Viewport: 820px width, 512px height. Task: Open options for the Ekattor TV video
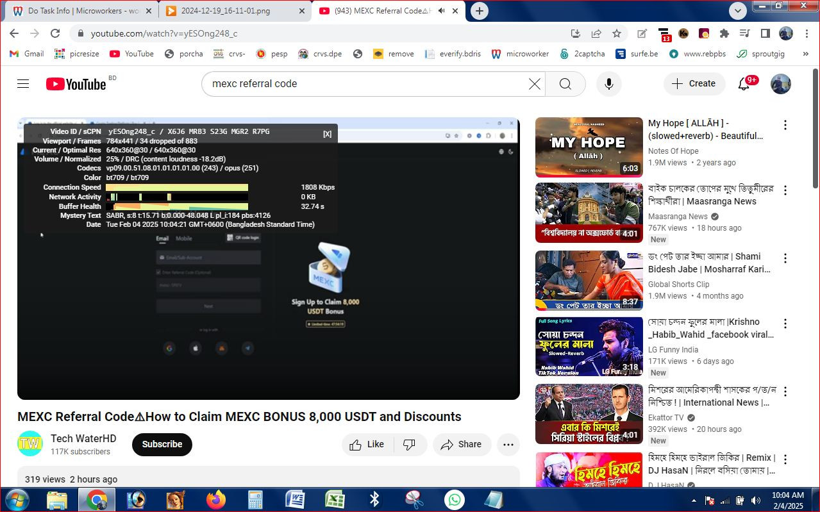tap(785, 392)
